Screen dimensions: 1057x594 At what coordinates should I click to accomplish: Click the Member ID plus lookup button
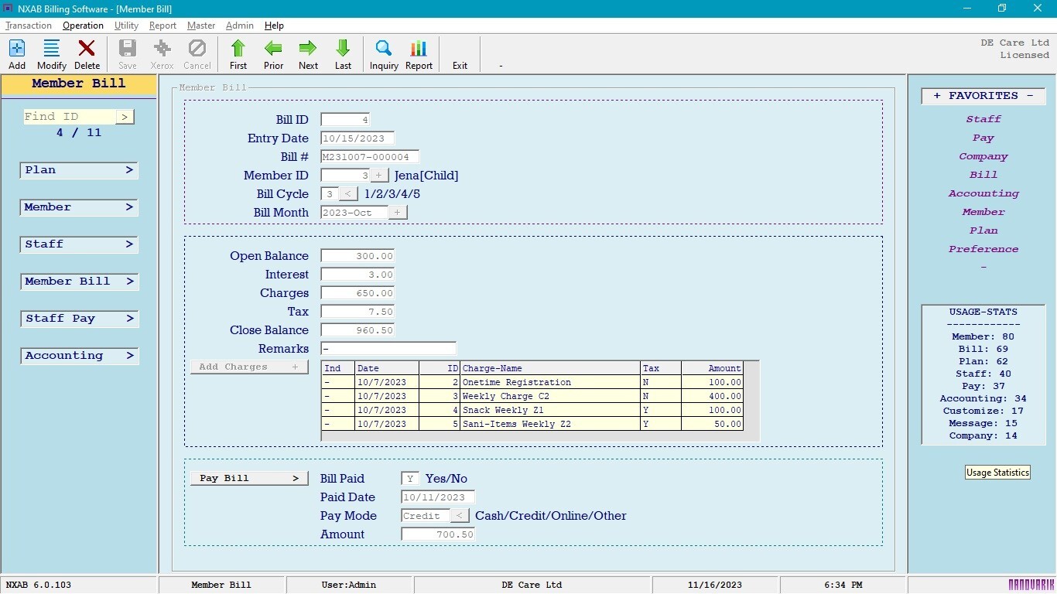coord(379,176)
